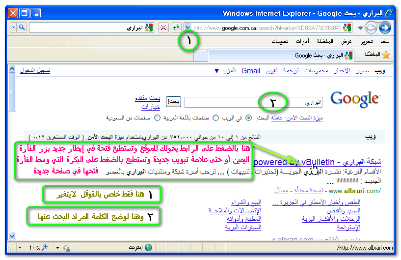The image size is (401, 260).
Task: Click the ترجمة link
Action: pos(291,71)
